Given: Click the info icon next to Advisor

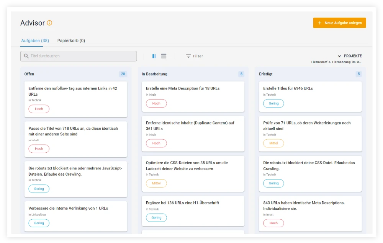Looking at the screenshot, I should [x=49, y=22].
